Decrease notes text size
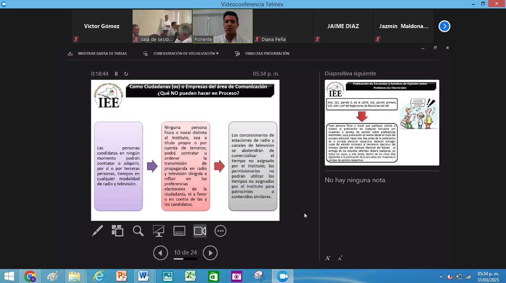The width and height of the screenshot is (506, 283). 340,258
